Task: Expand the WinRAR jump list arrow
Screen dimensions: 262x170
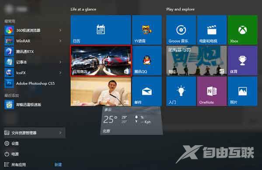Action: point(60,41)
